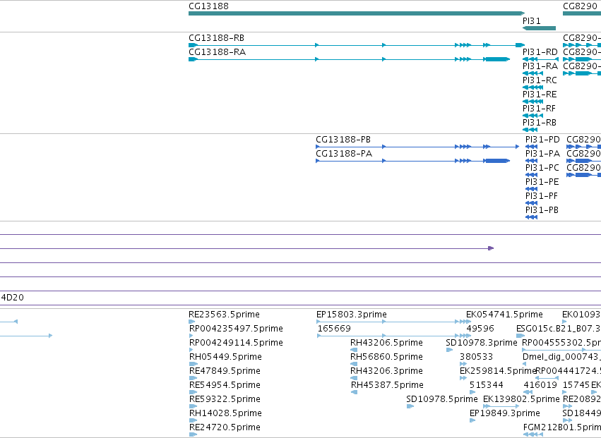Click the EK139802.5prime label
The width and height of the screenshot is (601, 438).
pyautogui.click(x=521, y=399)
